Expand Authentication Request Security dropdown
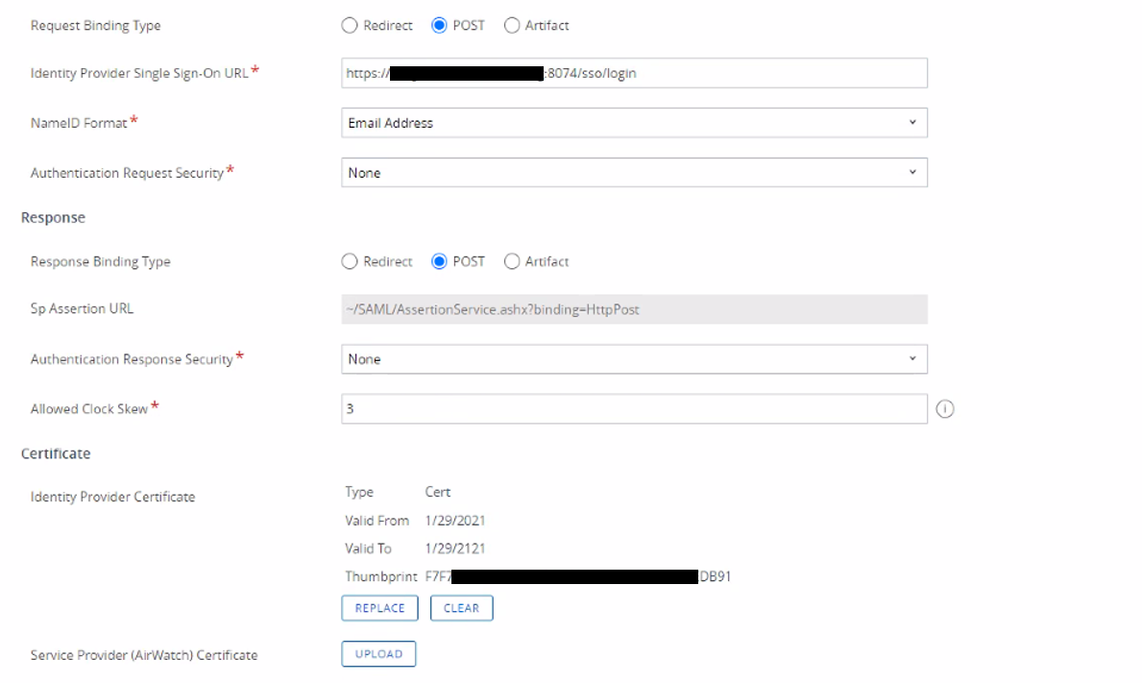The image size is (1142, 683). pos(634,173)
